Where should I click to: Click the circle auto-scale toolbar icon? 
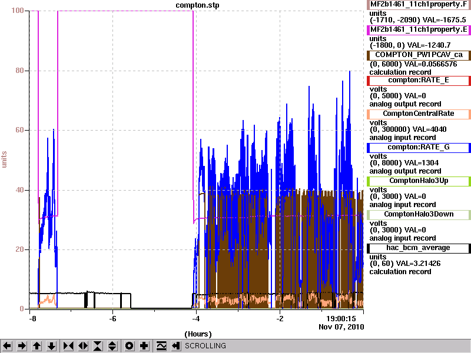129,346
